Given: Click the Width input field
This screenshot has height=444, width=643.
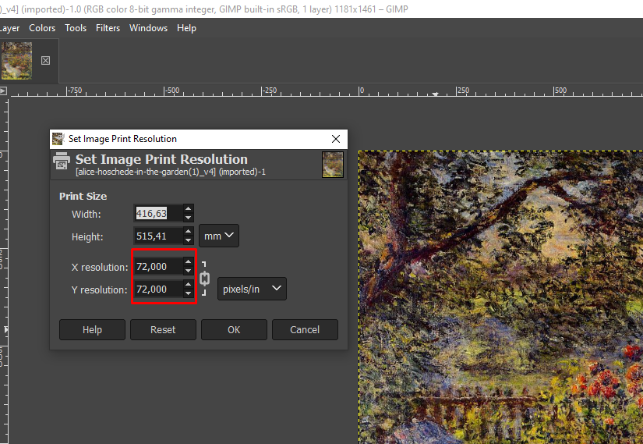Looking at the screenshot, I should 158,213.
